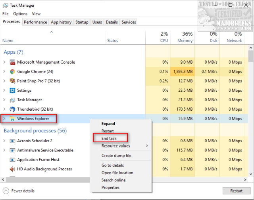Select the Processes tab

11,22
